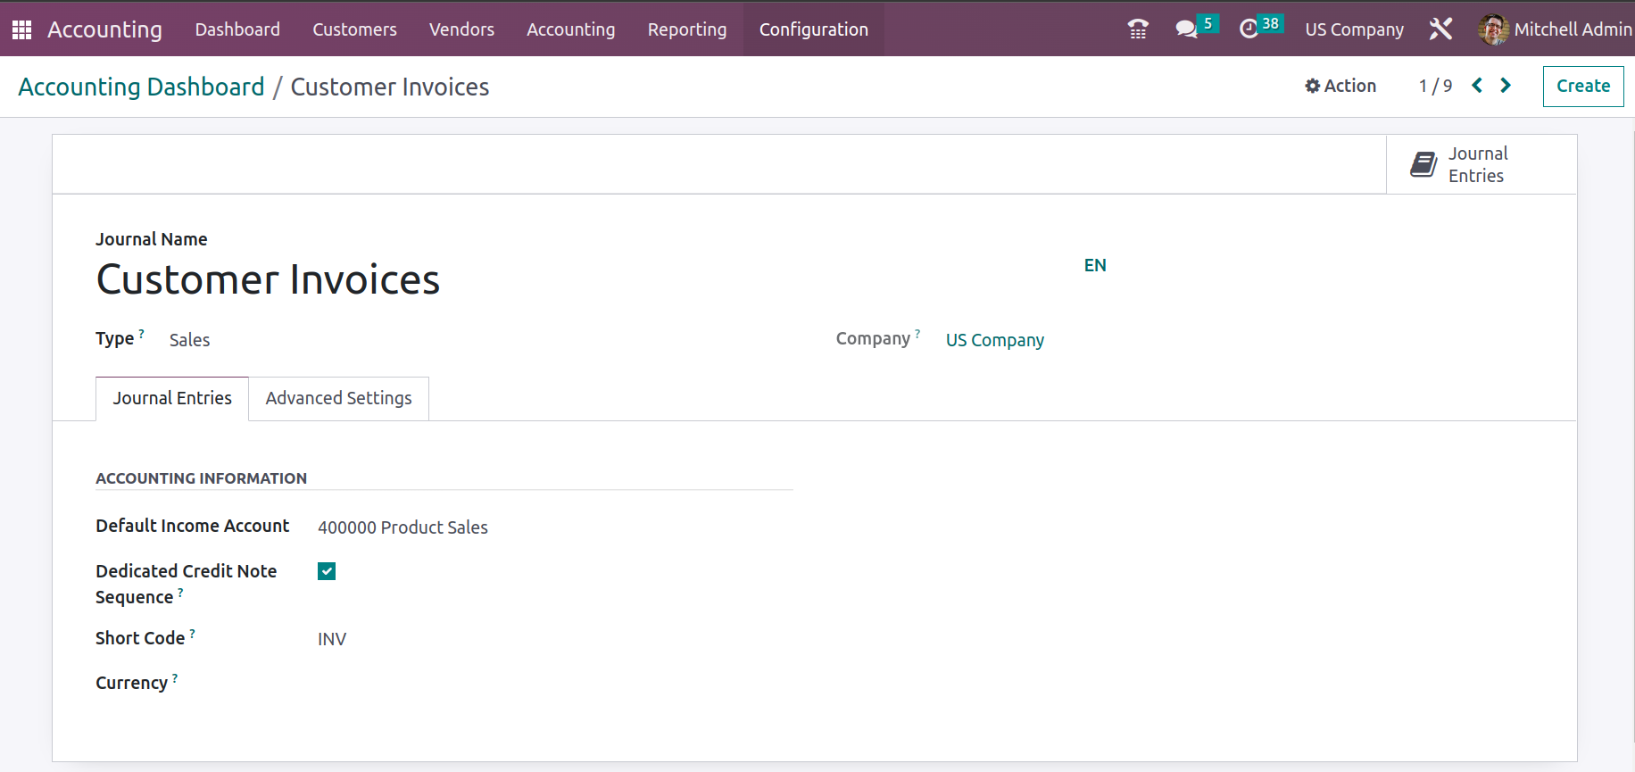Select the Journal Entries tab
The height and width of the screenshot is (772, 1635).
pos(172,398)
